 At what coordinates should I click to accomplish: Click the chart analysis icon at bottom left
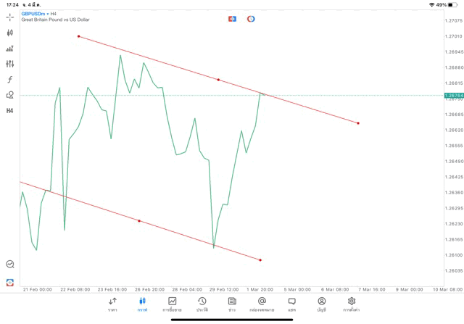(10, 265)
